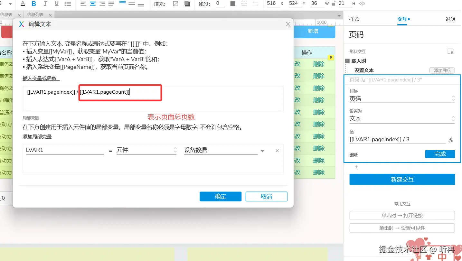
Task: Open the page tabs list dropdown
Action: pyautogui.click(x=339, y=15)
